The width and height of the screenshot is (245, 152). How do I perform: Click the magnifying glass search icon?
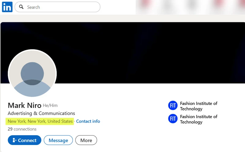pos(21,7)
